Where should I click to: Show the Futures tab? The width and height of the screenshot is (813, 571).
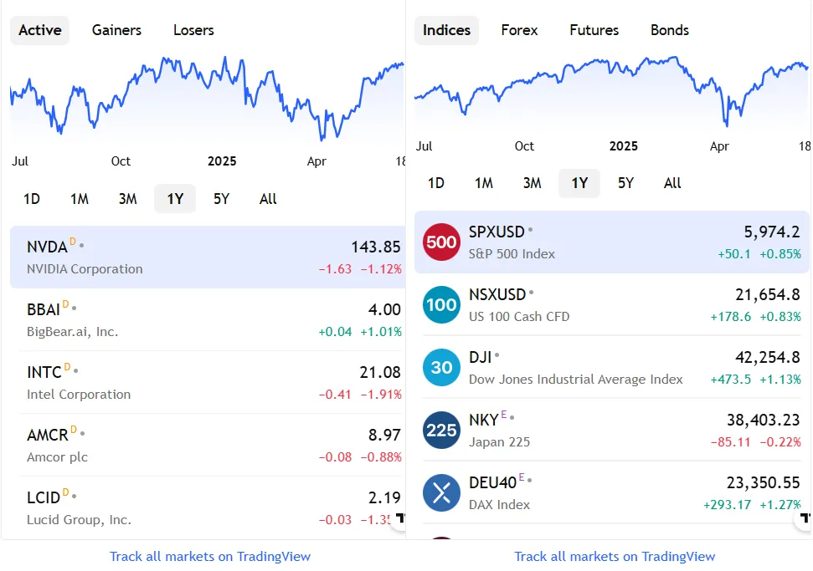tap(594, 30)
